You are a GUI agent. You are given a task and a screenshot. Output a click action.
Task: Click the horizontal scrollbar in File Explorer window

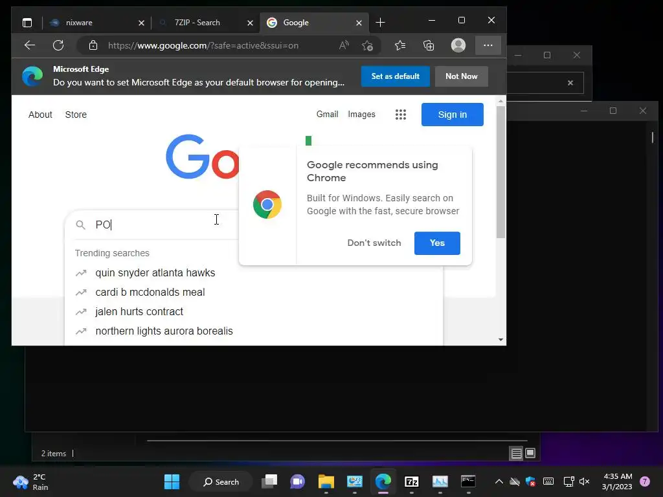pos(337,440)
